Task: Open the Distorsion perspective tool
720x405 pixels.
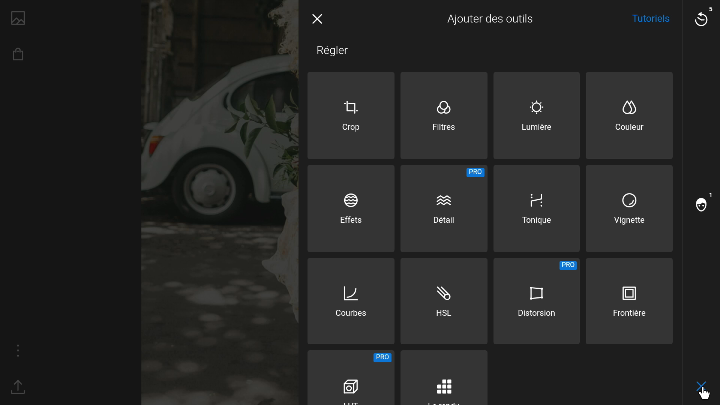Action: point(536,301)
